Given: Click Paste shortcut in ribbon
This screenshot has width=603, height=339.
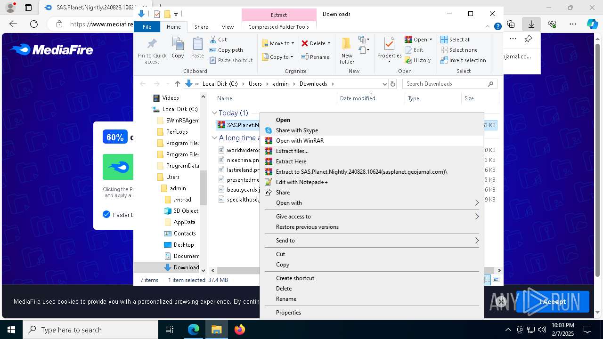Looking at the screenshot, I should coord(231,60).
